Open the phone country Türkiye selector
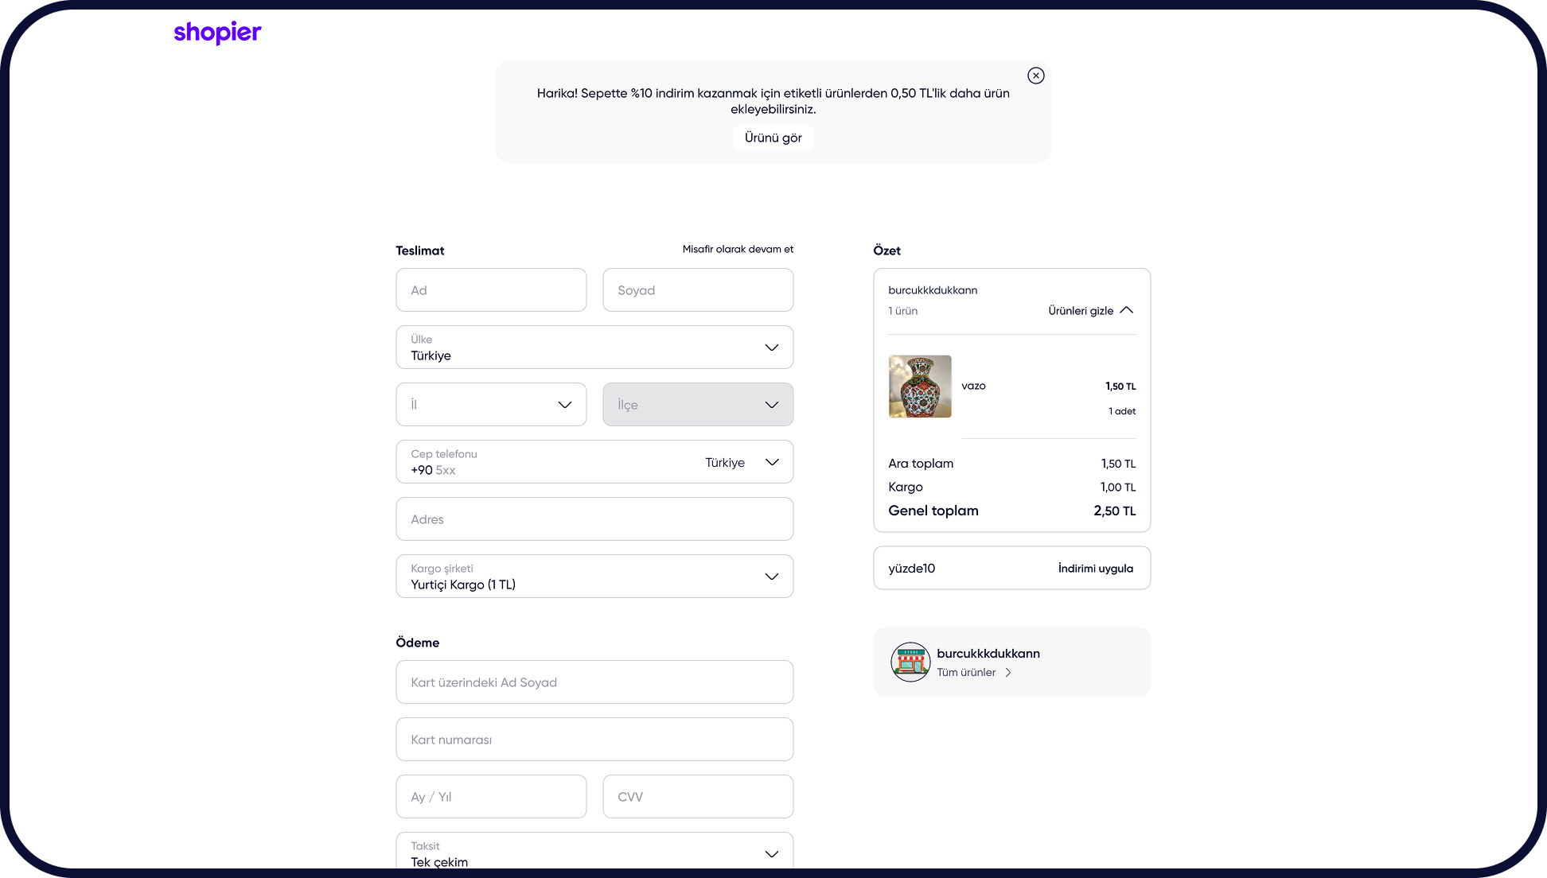Image resolution: width=1547 pixels, height=878 pixels. tap(742, 462)
